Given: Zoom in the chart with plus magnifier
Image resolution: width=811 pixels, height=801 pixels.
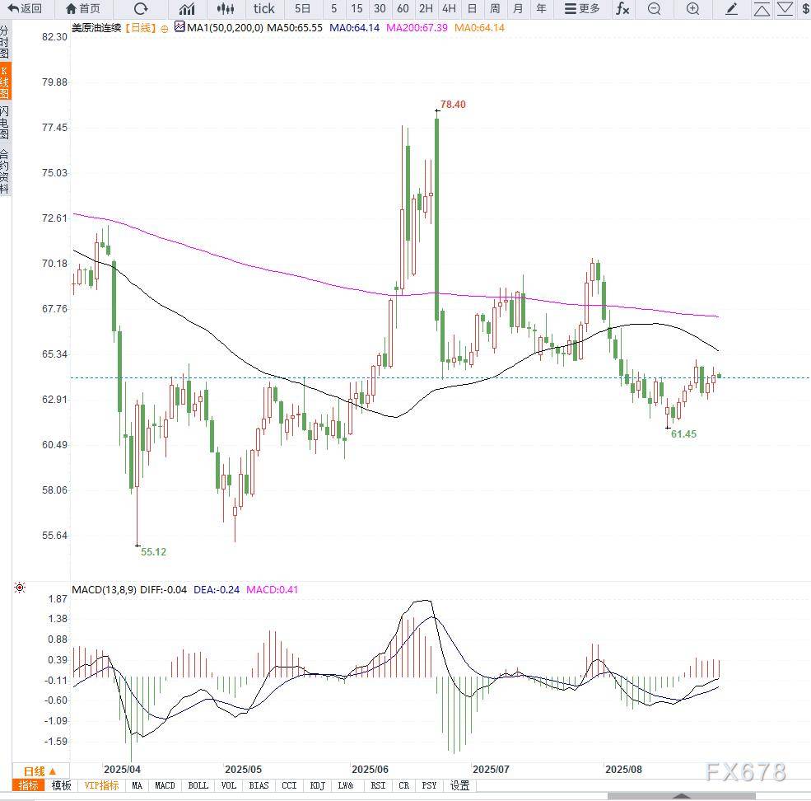Looking at the screenshot, I should click(692, 9).
